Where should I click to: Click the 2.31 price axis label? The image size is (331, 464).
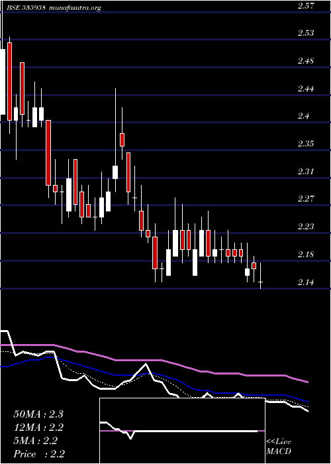(306, 171)
